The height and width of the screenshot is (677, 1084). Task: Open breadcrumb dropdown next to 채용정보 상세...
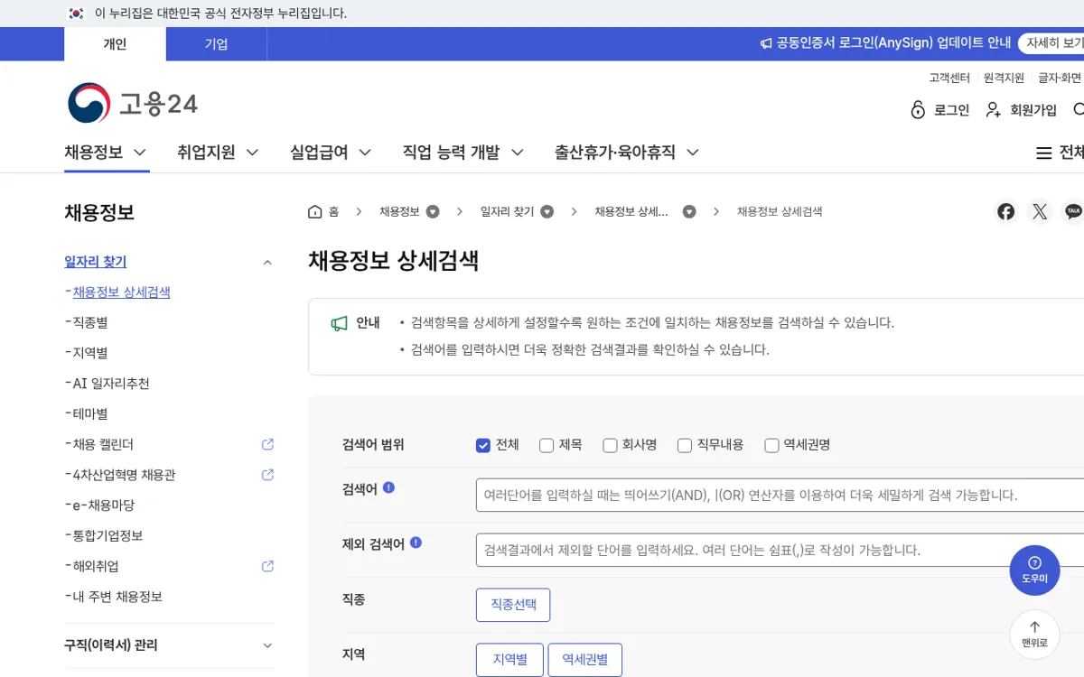(689, 212)
